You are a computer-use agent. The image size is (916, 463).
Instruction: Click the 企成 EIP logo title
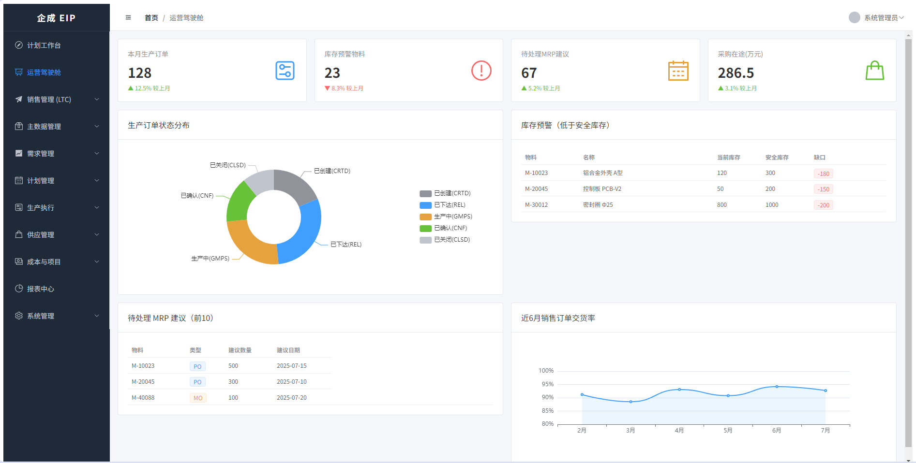(x=57, y=18)
